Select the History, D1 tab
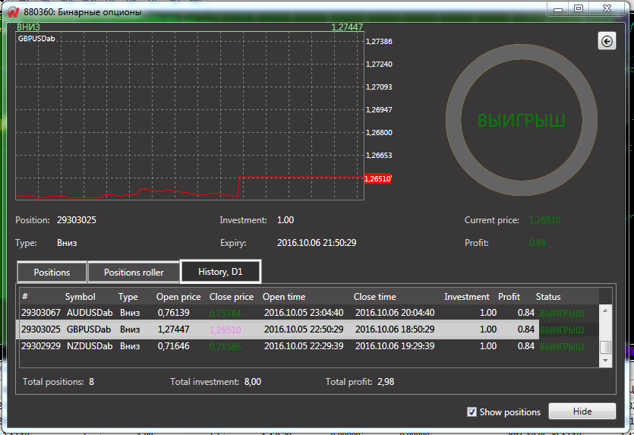The height and width of the screenshot is (435, 634). pyautogui.click(x=220, y=271)
